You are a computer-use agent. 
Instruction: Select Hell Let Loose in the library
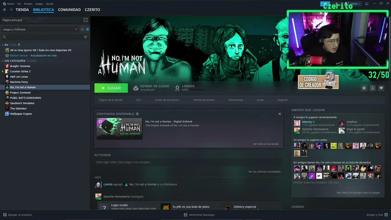click(x=19, y=77)
